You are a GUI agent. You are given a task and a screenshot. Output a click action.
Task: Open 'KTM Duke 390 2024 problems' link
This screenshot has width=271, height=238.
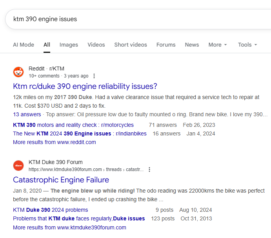pyautogui.click(x=51, y=210)
